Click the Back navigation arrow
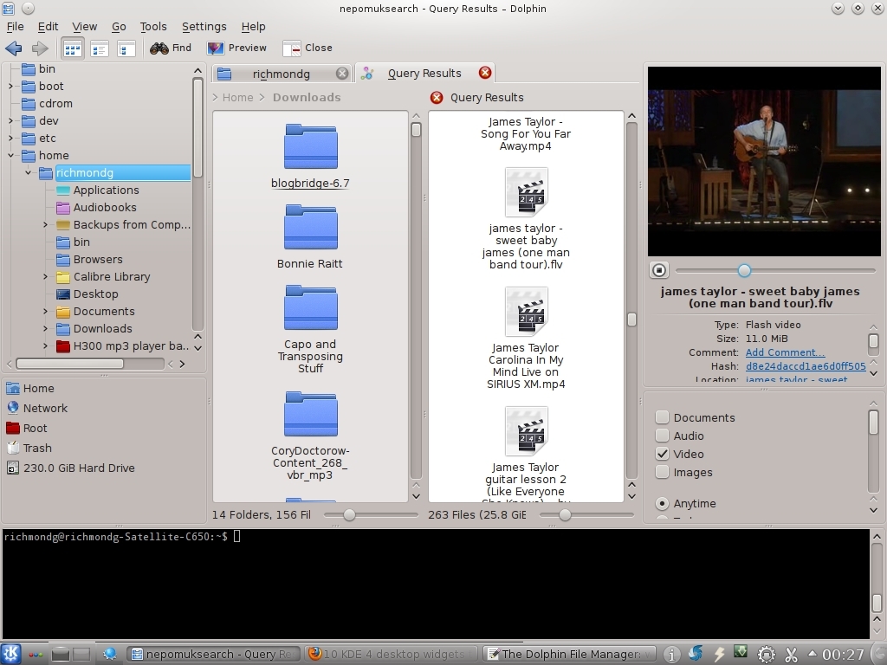 [x=13, y=48]
